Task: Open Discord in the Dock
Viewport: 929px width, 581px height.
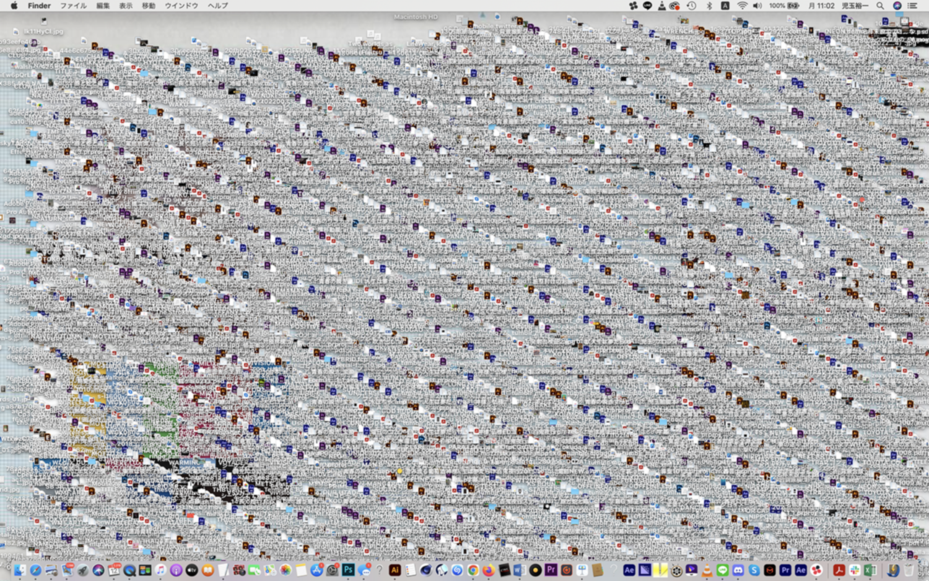Action: click(738, 570)
